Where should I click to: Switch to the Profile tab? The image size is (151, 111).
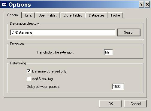coord(115,15)
